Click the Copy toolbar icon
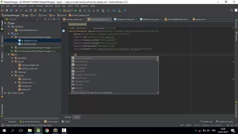Viewport: 238px width, 134px height. (30, 10)
